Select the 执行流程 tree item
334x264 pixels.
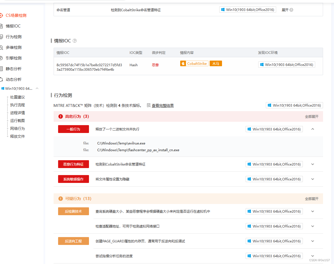(x=17, y=105)
